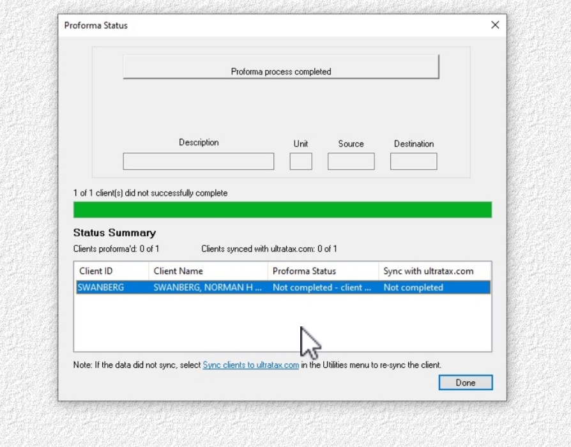
Task: Open the Sync clients to ultratax.com link
Action: click(x=250, y=365)
